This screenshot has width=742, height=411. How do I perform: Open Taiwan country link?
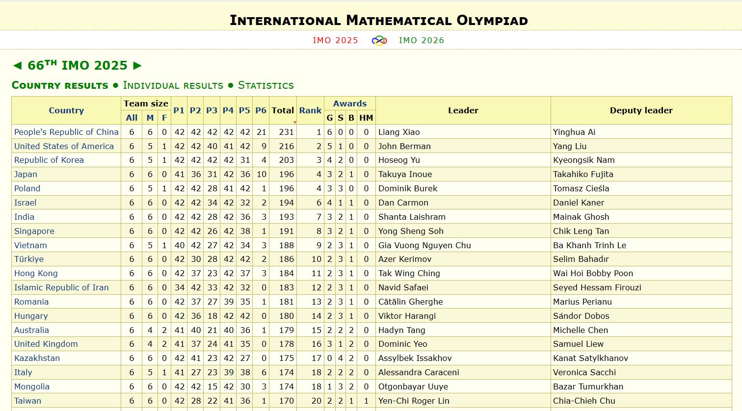point(27,401)
